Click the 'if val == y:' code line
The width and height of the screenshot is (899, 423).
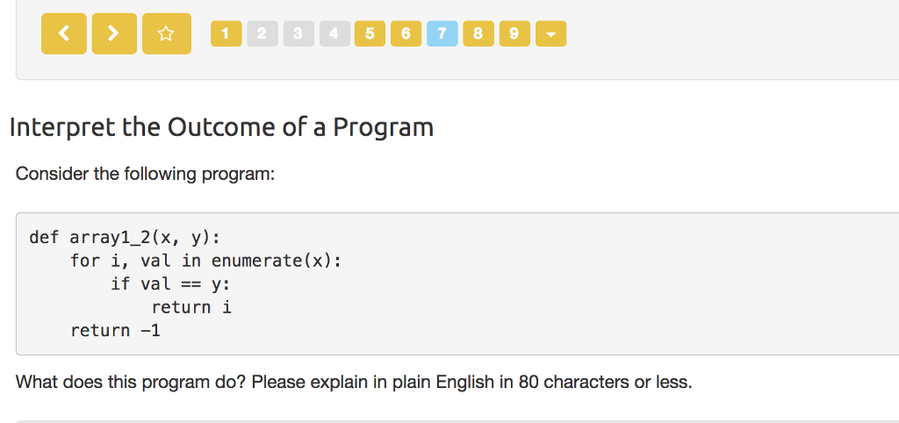(170, 283)
